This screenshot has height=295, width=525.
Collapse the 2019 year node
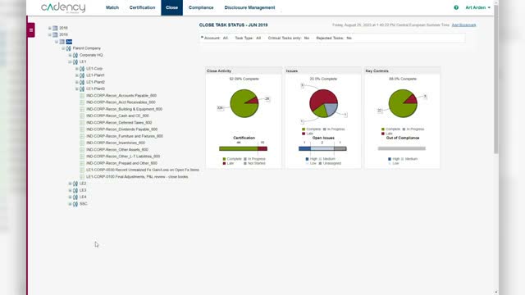pyautogui.click(x=49, y=34)
